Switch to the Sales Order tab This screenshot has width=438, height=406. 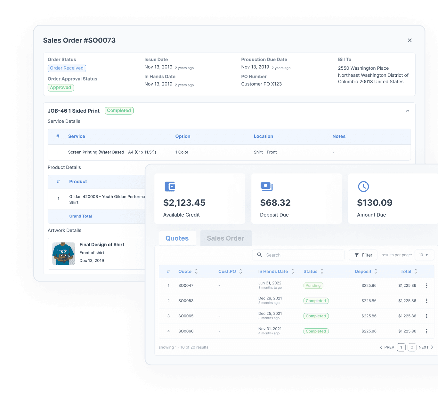[225, 238]
